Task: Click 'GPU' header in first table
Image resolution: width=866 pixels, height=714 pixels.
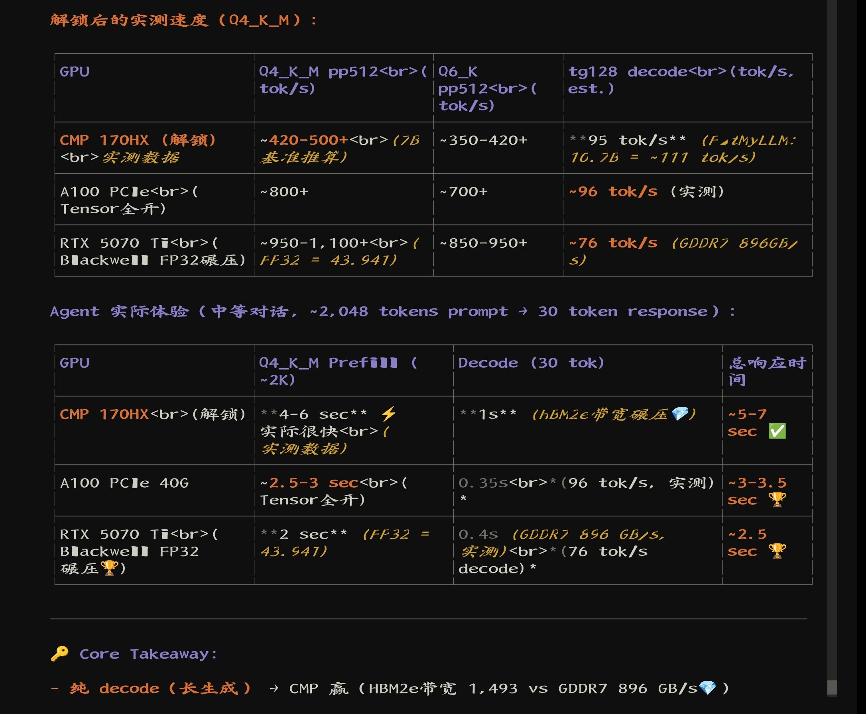Action: [x=75, y=72]
